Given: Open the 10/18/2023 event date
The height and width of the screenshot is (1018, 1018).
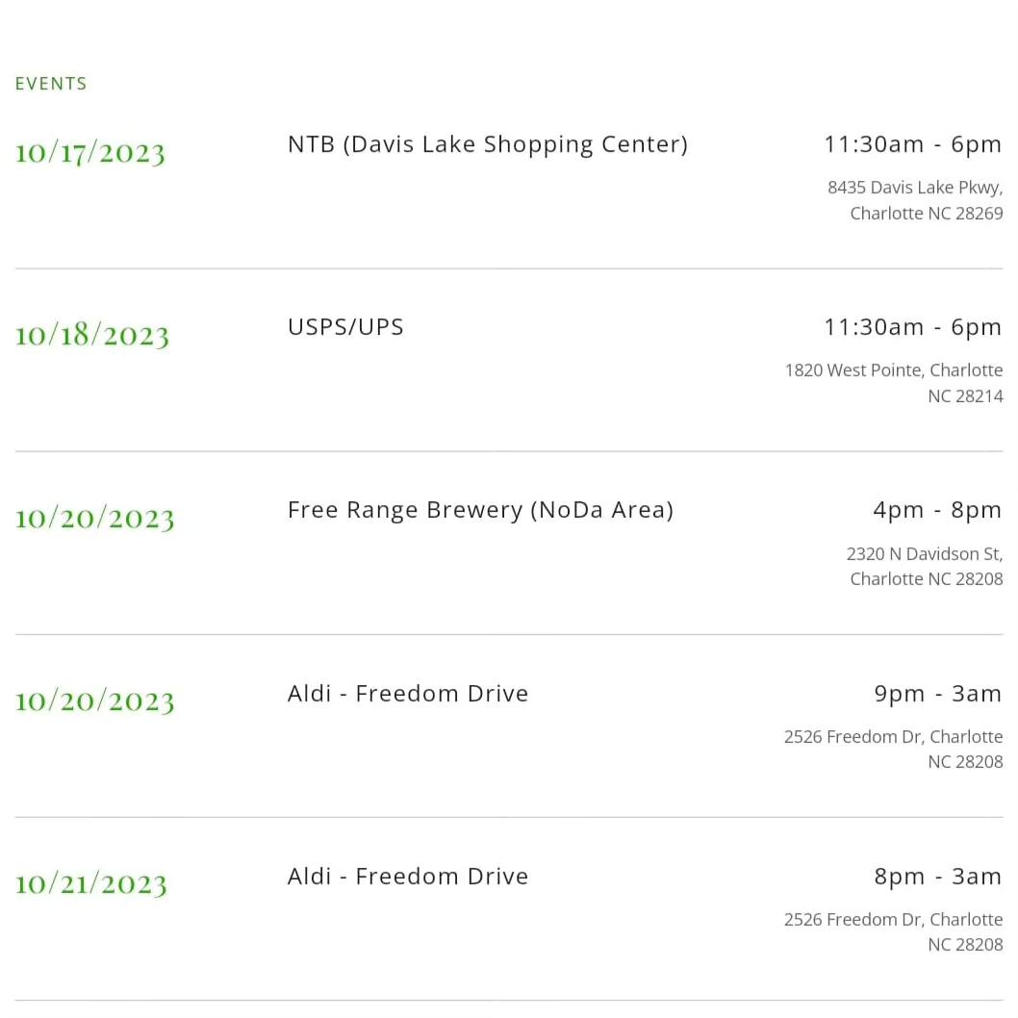Looking at the screenshot, I should click(92, 336).
